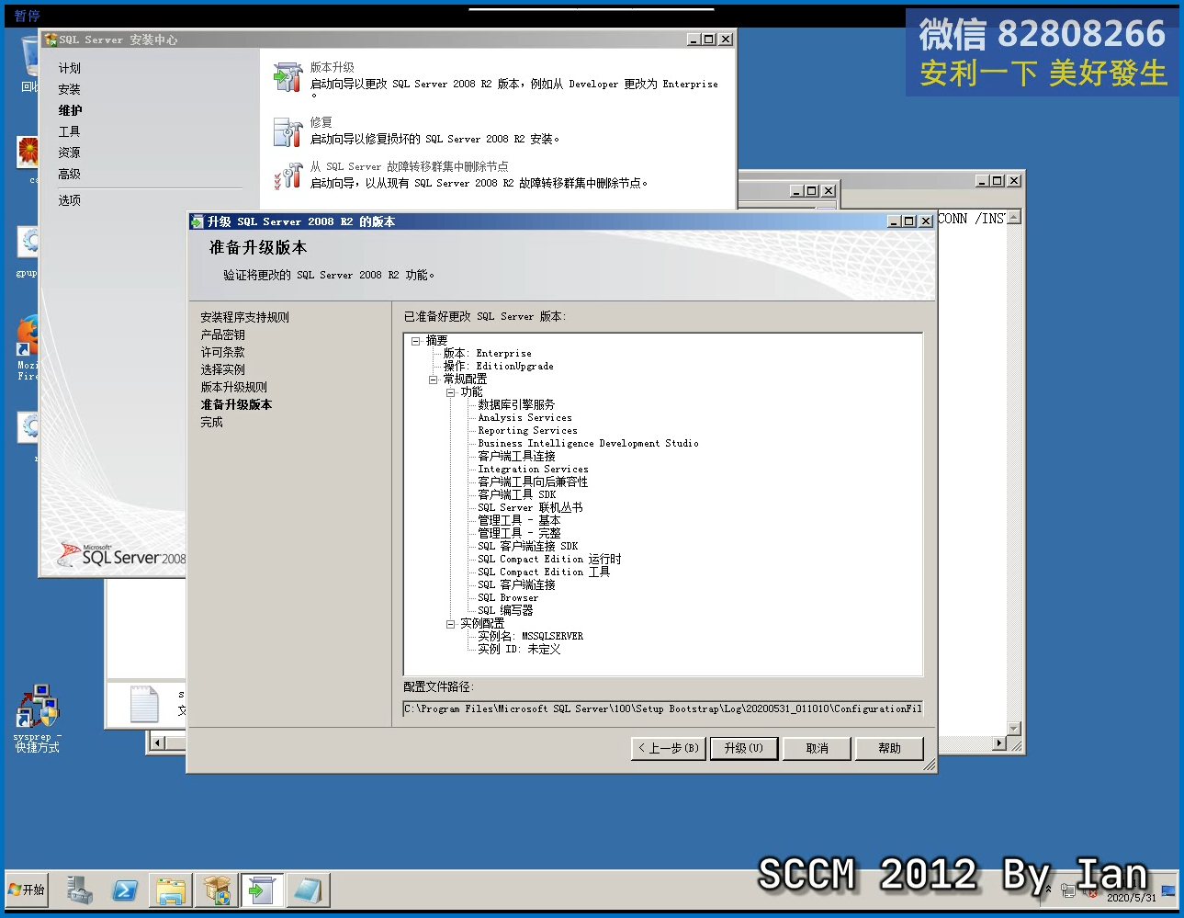Select Business Intelligence Development Studio row
Image resolution: width=1184 pixels, height=918 pixels.
point(588,443)
